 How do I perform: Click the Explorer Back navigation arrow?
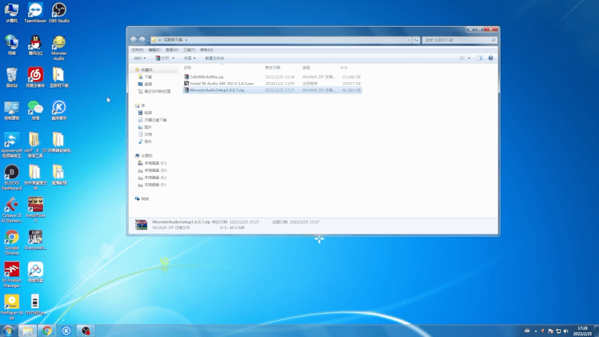coord(134,40)
